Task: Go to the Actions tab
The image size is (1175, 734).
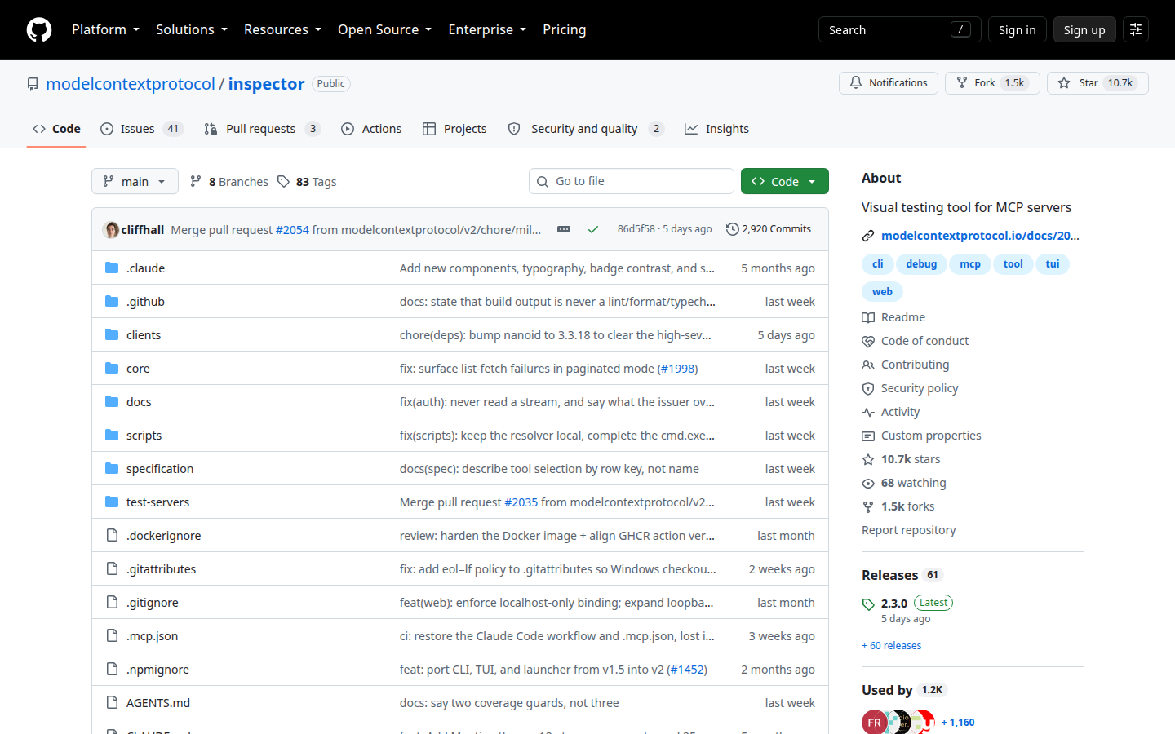Action: pos(371,129)
